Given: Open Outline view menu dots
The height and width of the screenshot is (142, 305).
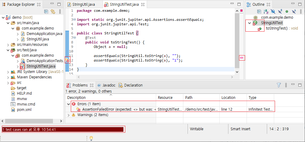Looking at the screenshot, I should (x=301, y=12).
